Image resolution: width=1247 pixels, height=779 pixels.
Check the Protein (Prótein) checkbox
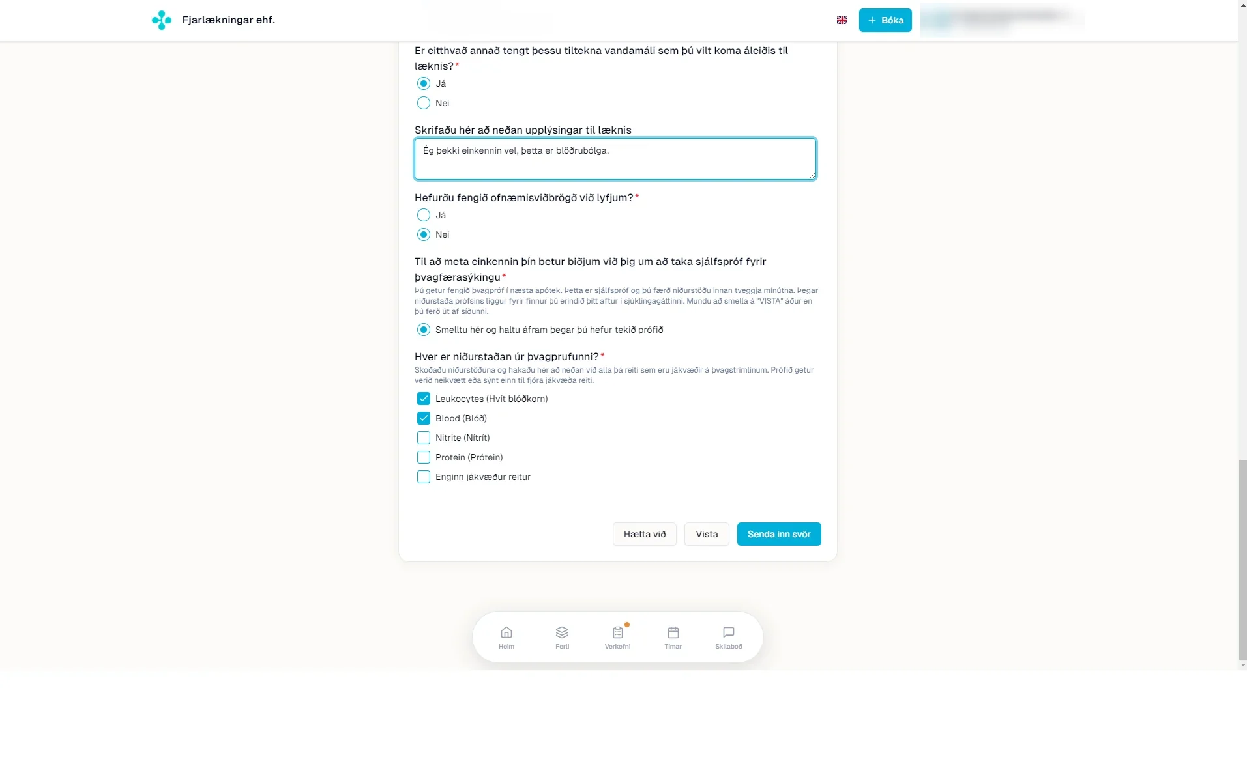point(424,457)
